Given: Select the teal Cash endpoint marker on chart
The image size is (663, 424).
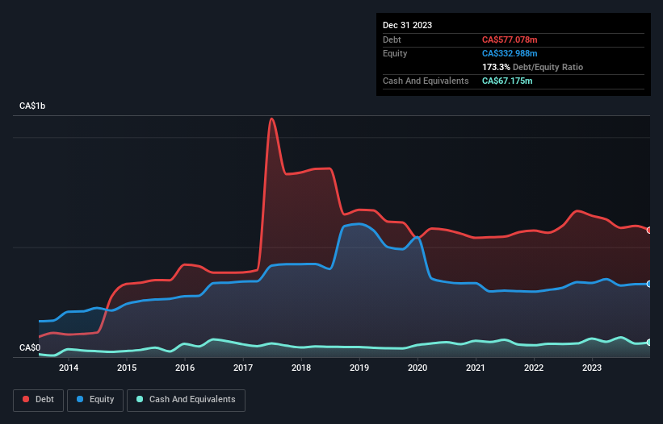Looking at the screenshot, I should (649, 342).
